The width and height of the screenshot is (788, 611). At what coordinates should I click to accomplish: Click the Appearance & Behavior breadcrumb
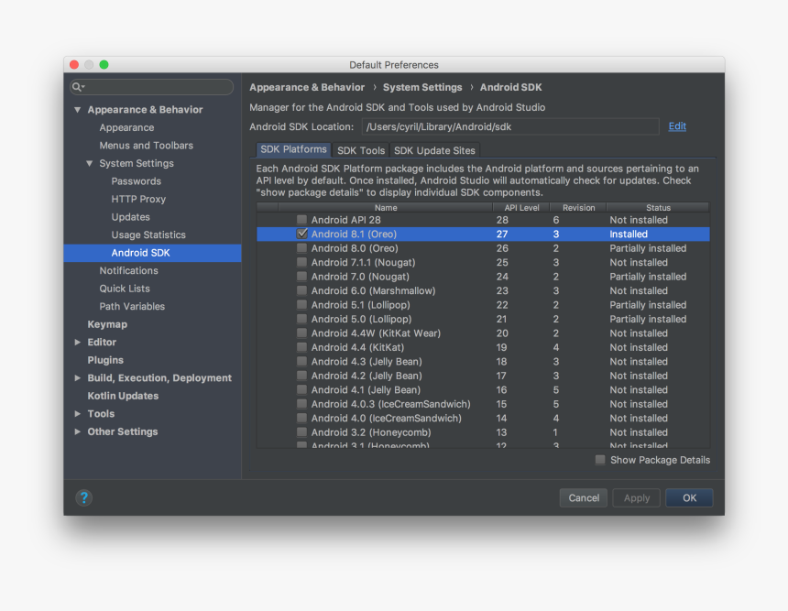[x=307, y=87]
